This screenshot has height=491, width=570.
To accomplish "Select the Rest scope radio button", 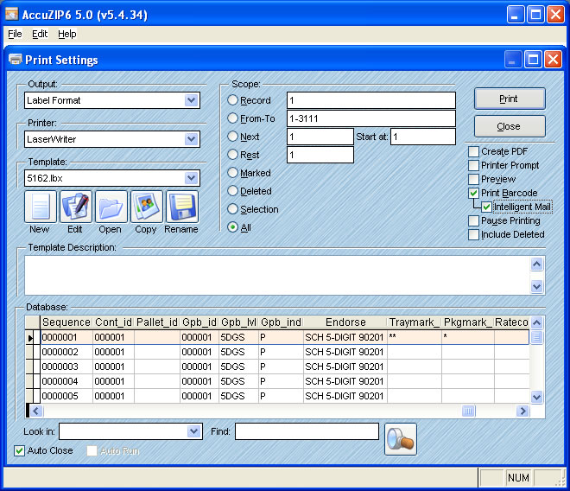I will [x=232, y=155].
